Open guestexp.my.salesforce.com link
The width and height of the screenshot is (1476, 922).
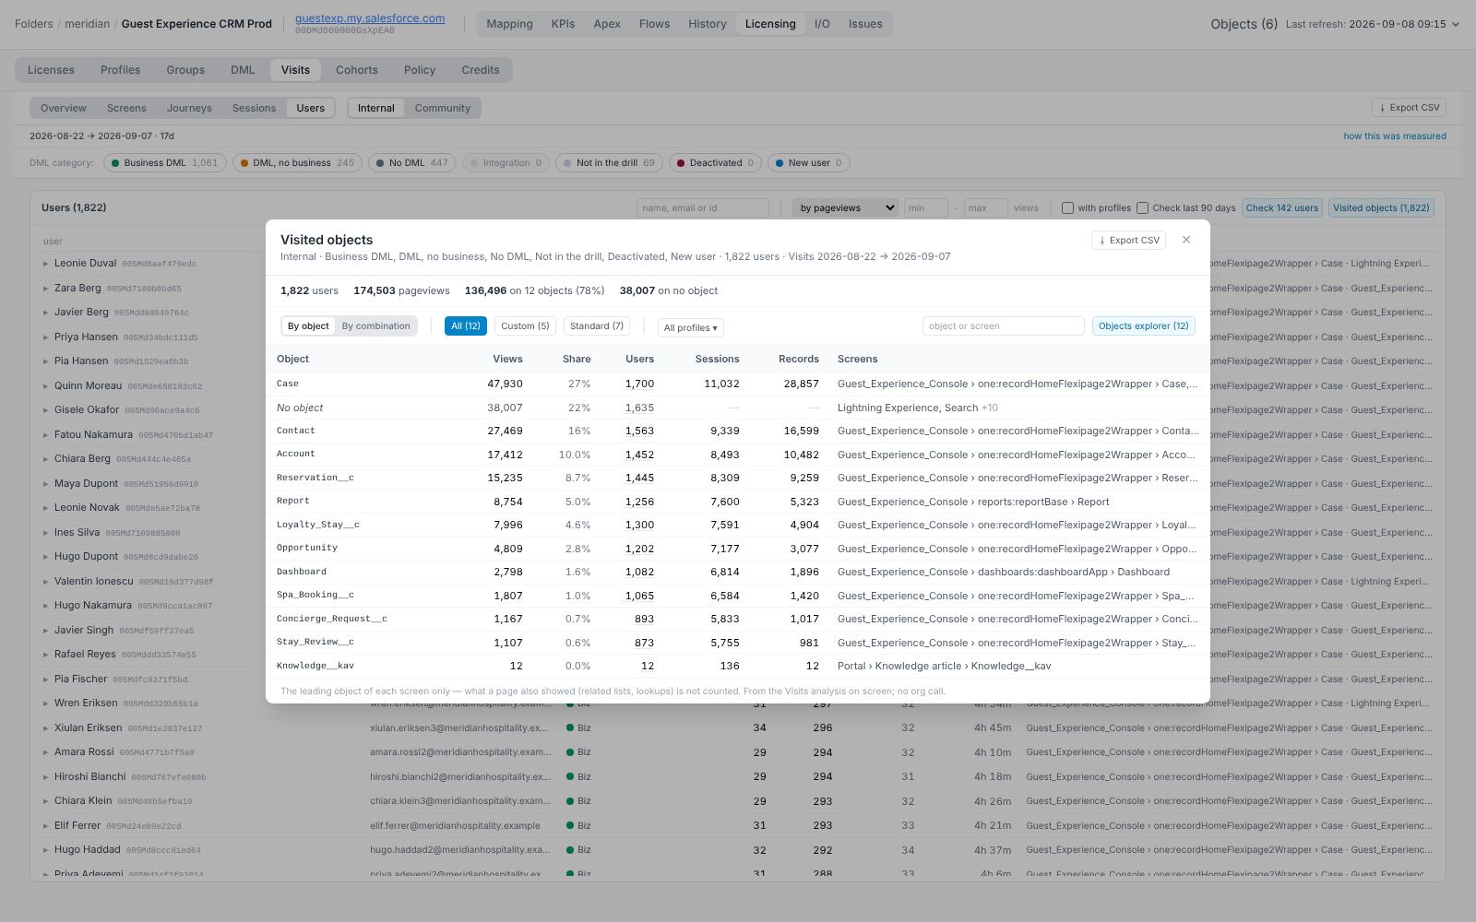(370, 18)
